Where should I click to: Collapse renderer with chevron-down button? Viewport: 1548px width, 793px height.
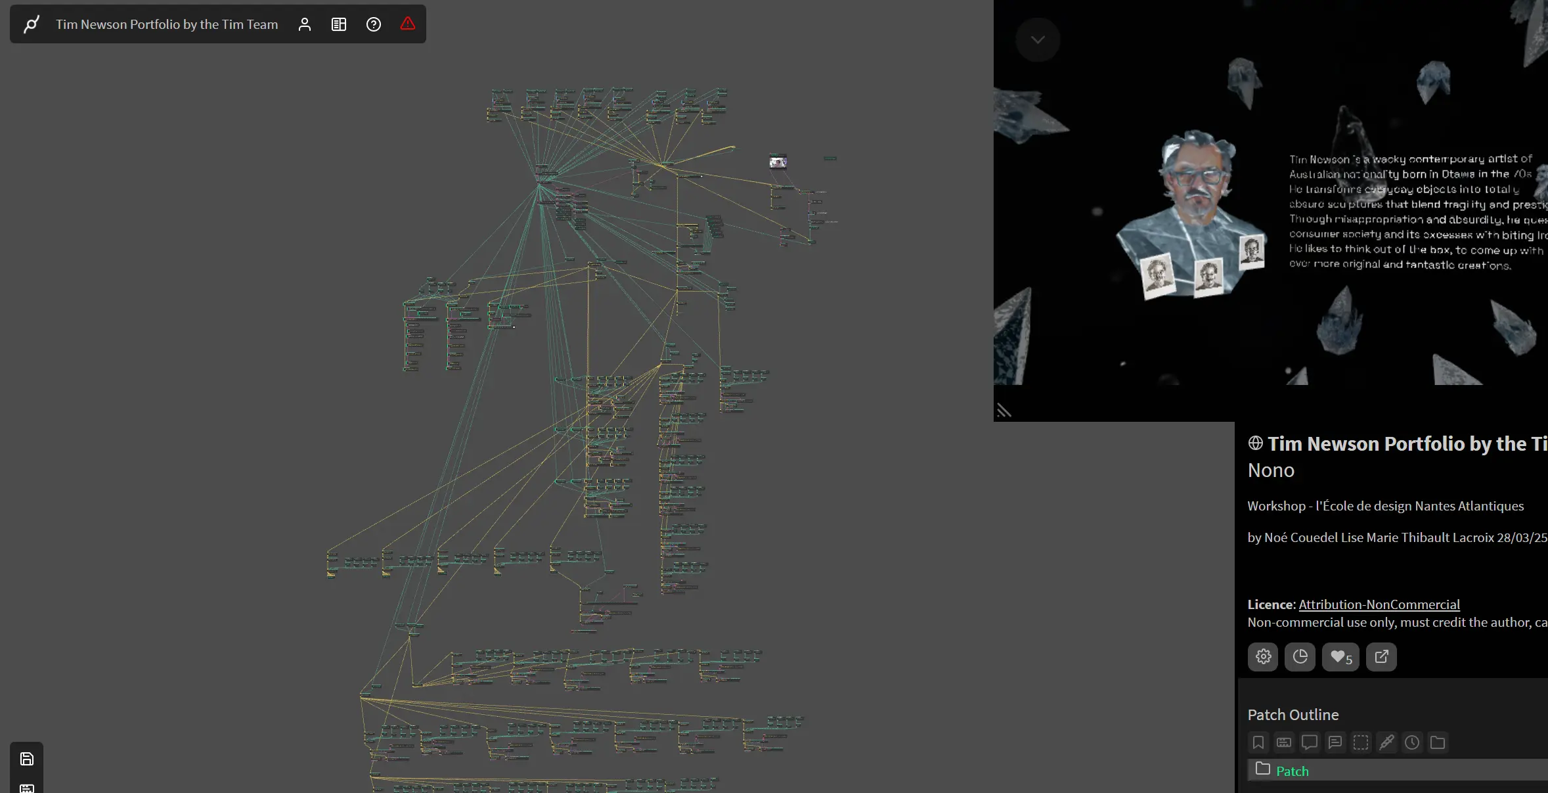point(1038,40)
